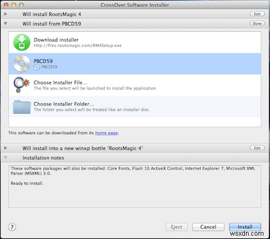
Task: Click the Will install into a new winxp bottle heading
Action: (82, 148)
